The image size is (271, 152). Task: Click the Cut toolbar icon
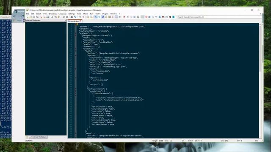(52, 17)
